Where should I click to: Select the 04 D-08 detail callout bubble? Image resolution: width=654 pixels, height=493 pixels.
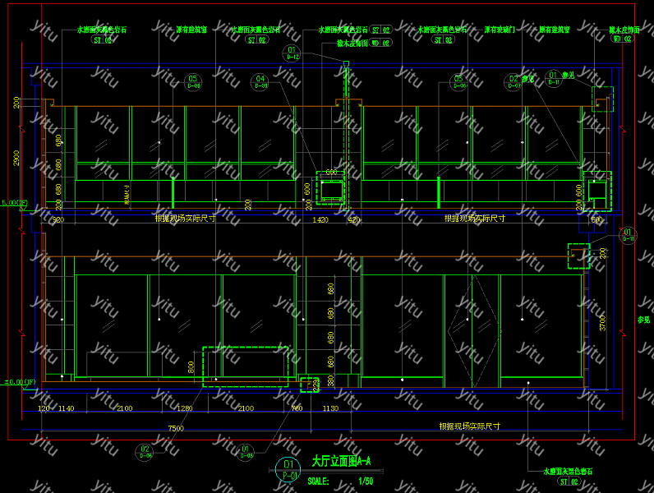[260, 81]
